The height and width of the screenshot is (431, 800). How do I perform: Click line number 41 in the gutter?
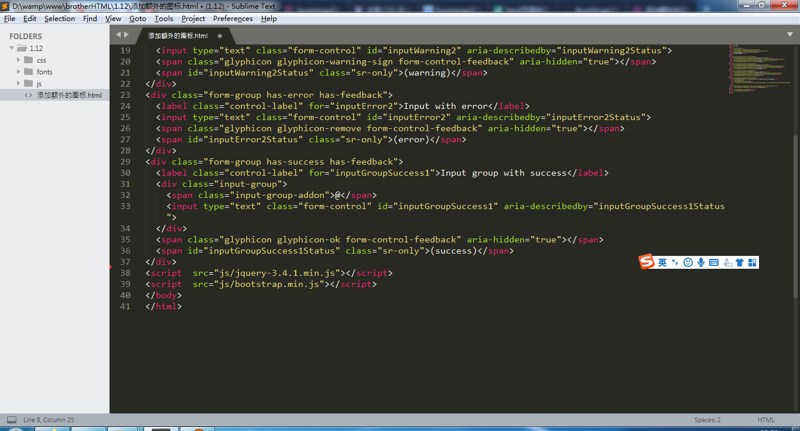click(125, 306)
